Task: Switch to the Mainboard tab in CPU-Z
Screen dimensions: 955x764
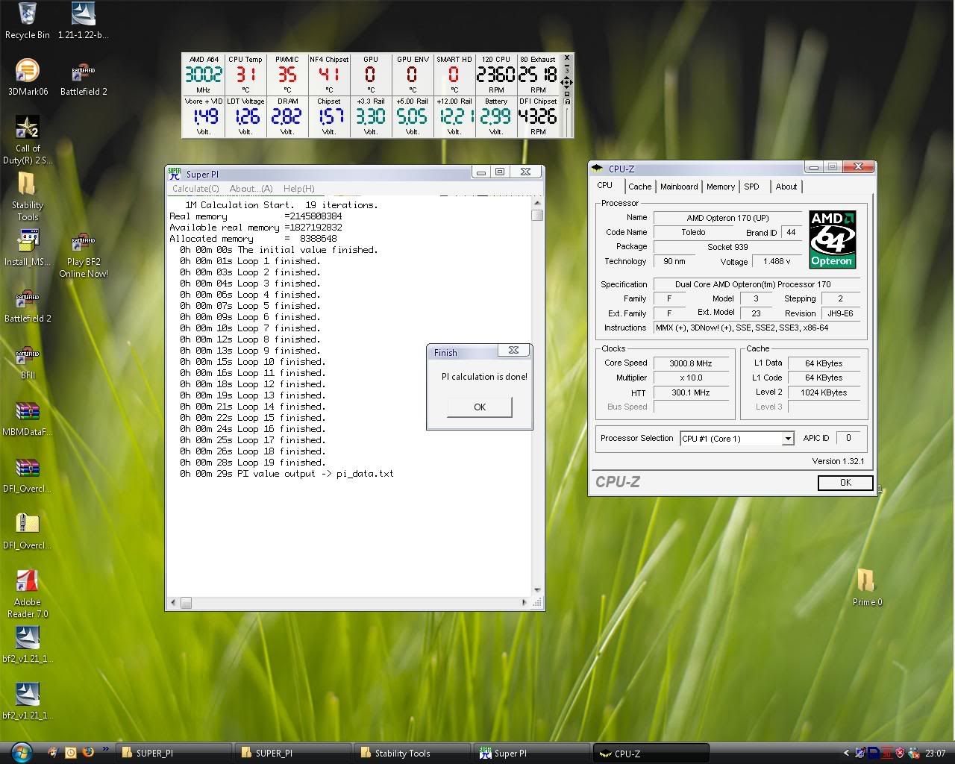Action: pyautogui.click(x=679, y=187)
